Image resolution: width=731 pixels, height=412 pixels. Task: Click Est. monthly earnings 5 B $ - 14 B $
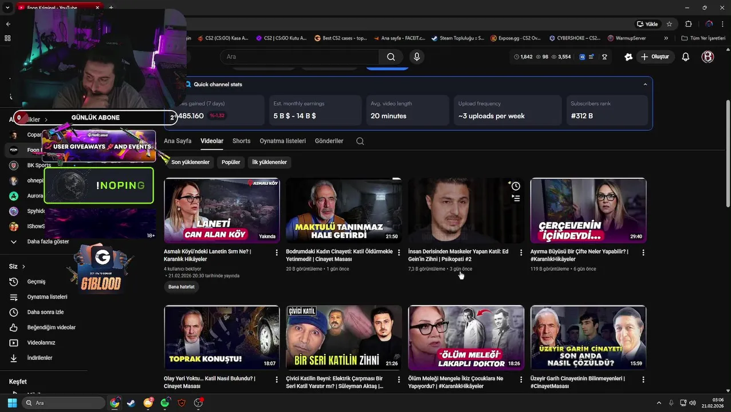point(315,110)
